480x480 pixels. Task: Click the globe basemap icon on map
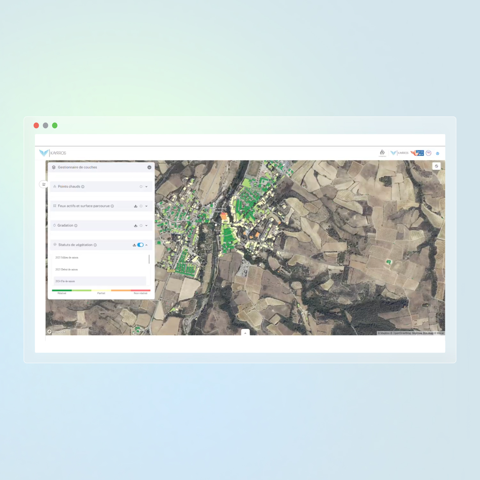click(x=436, y=166)
